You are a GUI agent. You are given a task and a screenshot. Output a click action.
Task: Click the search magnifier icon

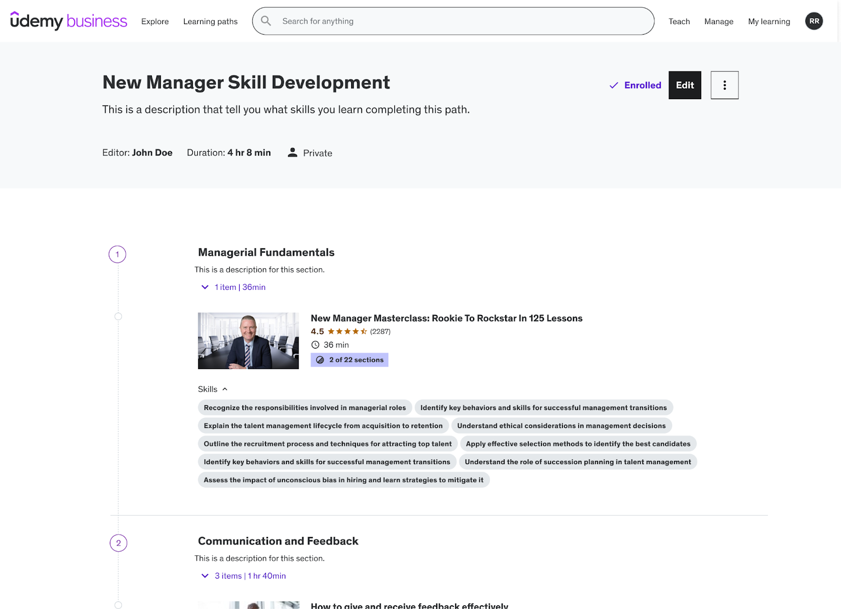tap(266, 20)
